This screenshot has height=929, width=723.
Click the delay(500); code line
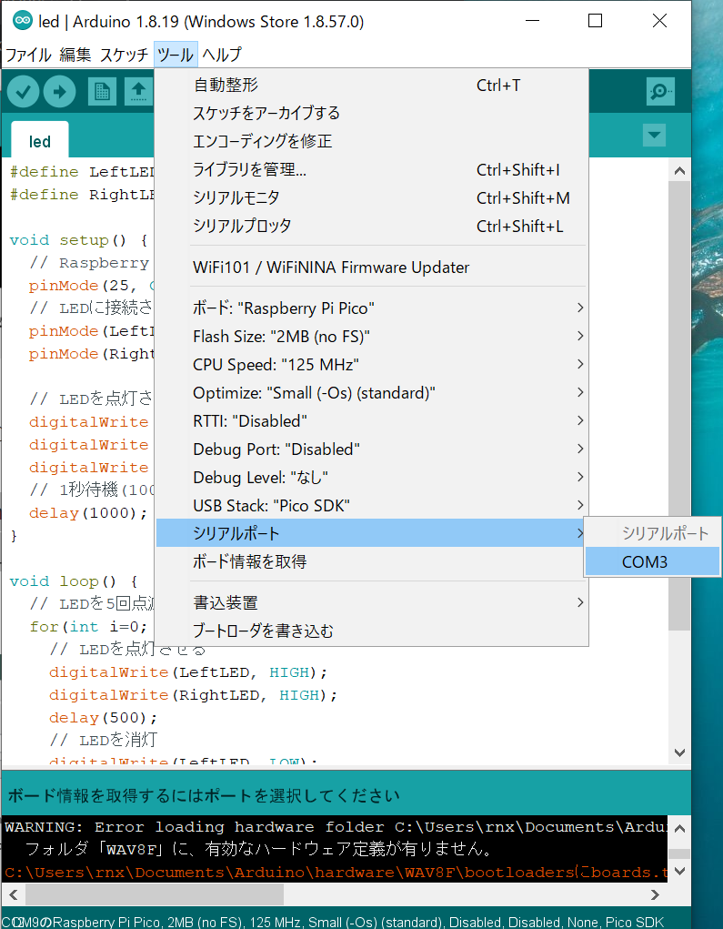tap(103, 718)
